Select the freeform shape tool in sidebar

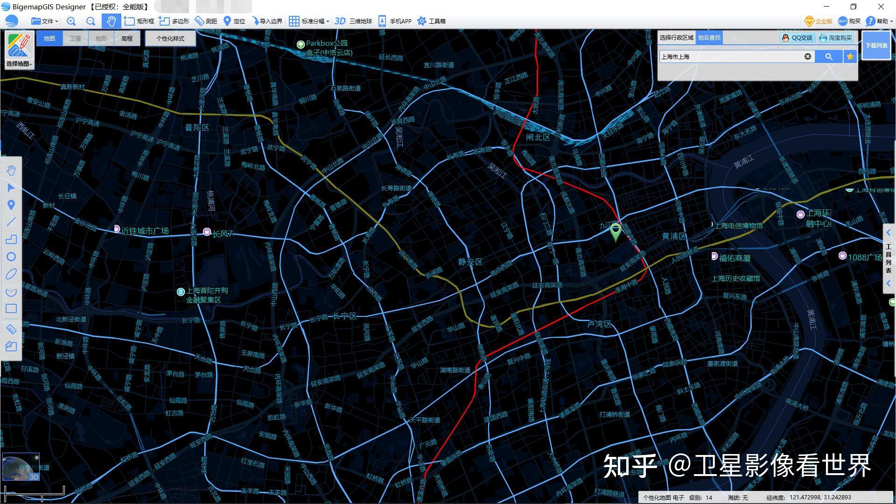[x=11, y=292]
